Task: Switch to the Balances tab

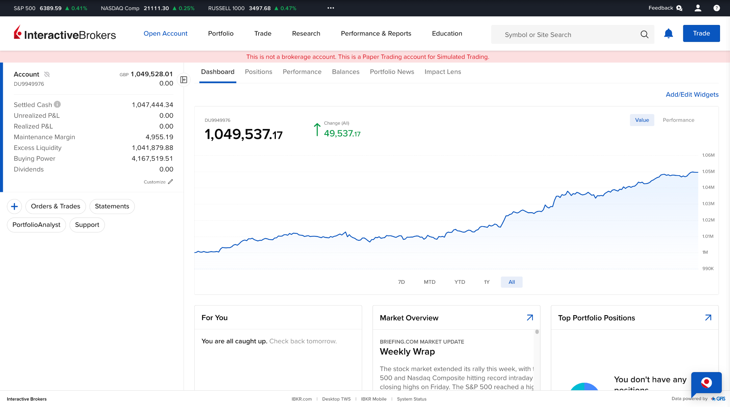Action: click(x=345, y=72)
